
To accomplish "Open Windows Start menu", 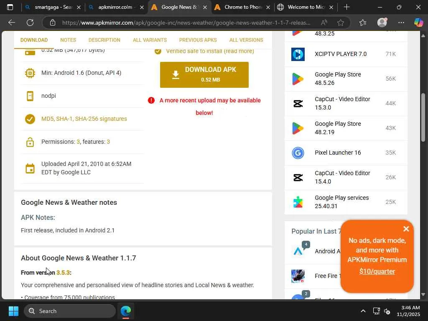I will point(13,311).
